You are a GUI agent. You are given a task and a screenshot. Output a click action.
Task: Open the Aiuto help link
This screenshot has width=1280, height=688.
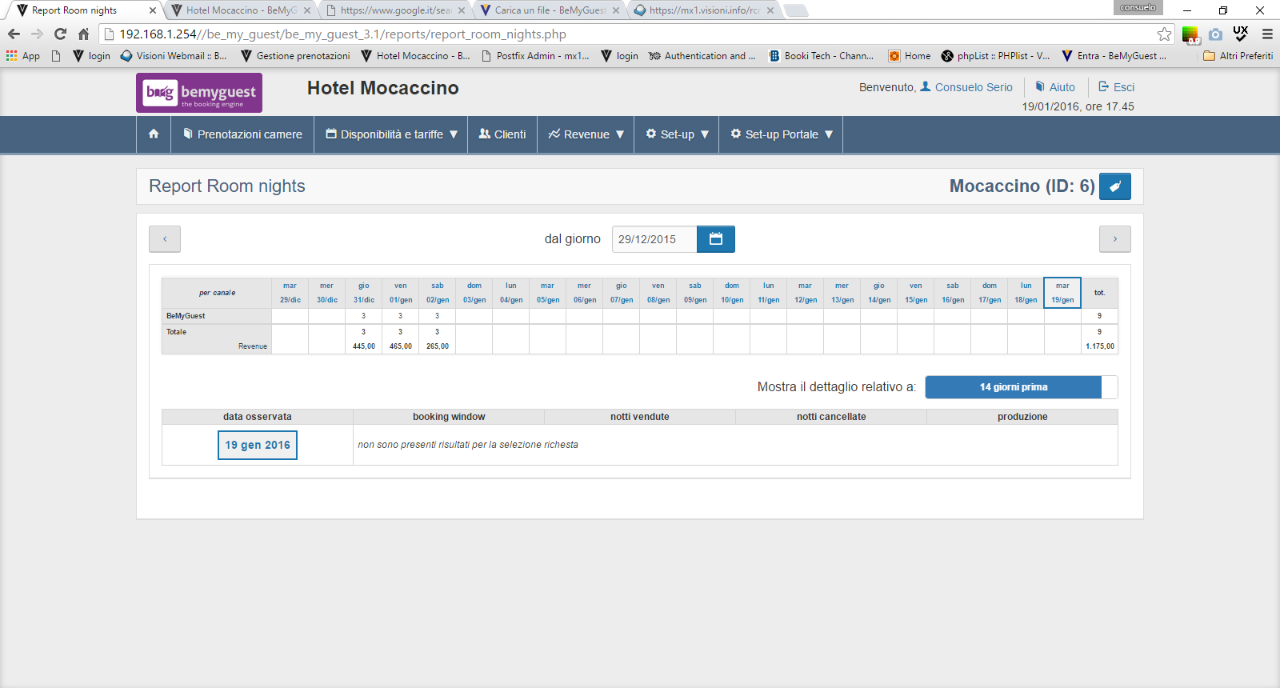[x=1055, y=87]
